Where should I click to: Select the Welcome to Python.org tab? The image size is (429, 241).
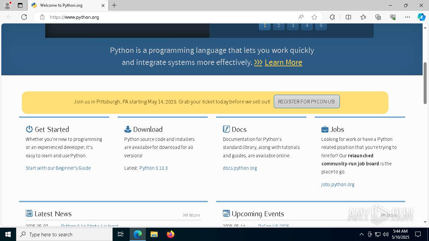coord(68,5)
